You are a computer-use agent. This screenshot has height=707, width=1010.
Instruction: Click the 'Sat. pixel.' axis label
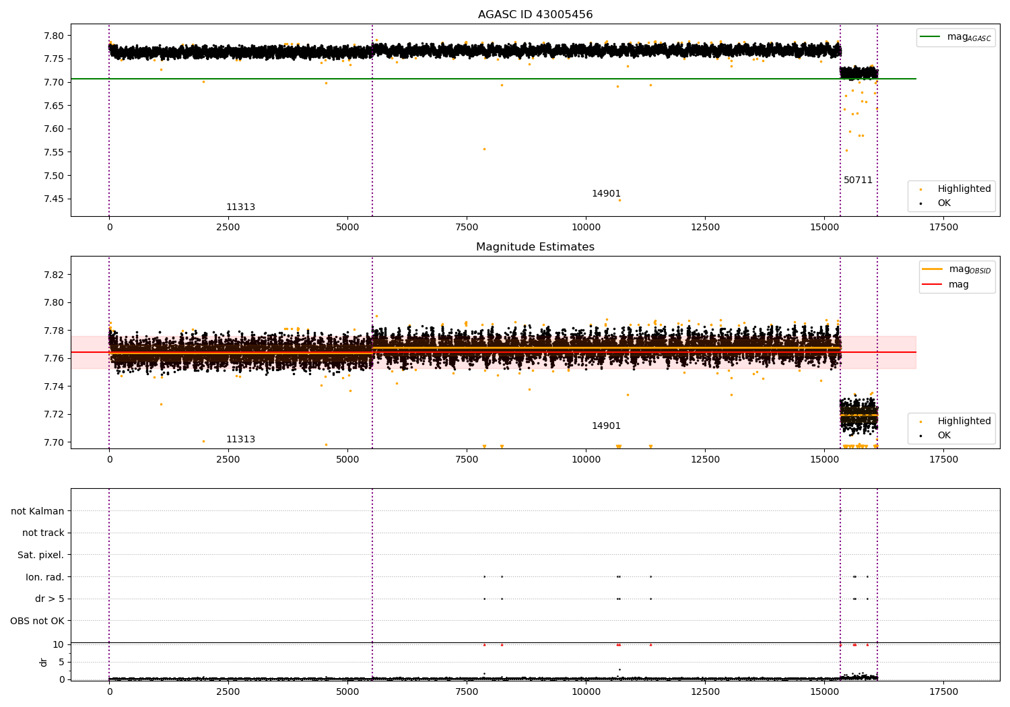41,555
